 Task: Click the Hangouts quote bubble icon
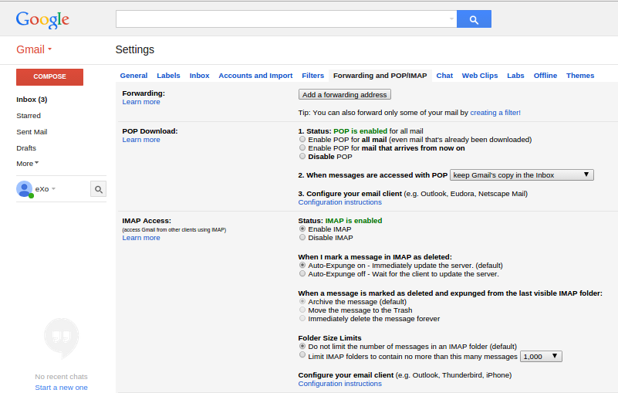[x=62, y=337]
